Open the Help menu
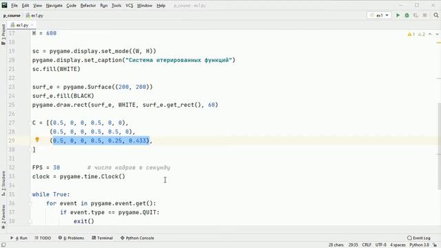 tap(161, 6)
